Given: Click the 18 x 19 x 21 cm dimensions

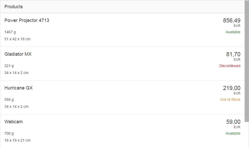Looking at the screenshot, I should coord(17,140).
